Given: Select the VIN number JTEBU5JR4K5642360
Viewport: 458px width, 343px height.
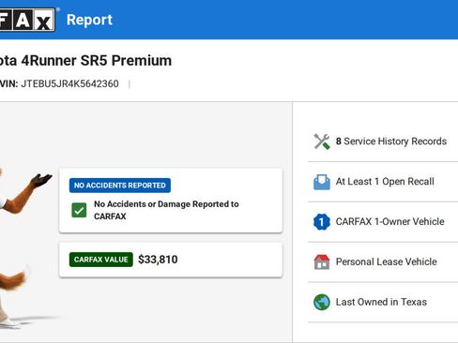Looking at the screenshot, I should [x=69, y=83].
